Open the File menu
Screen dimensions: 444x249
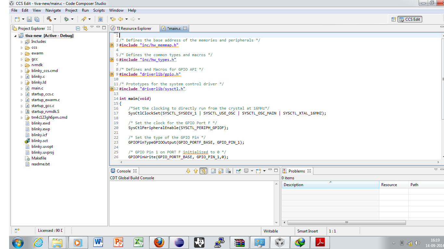click(x=14, y=10)
